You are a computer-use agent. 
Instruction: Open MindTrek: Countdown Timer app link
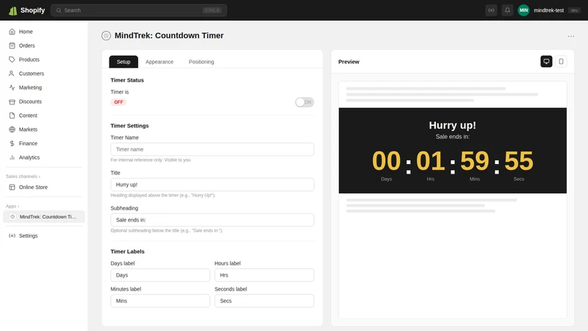click(x=44, y=216)
